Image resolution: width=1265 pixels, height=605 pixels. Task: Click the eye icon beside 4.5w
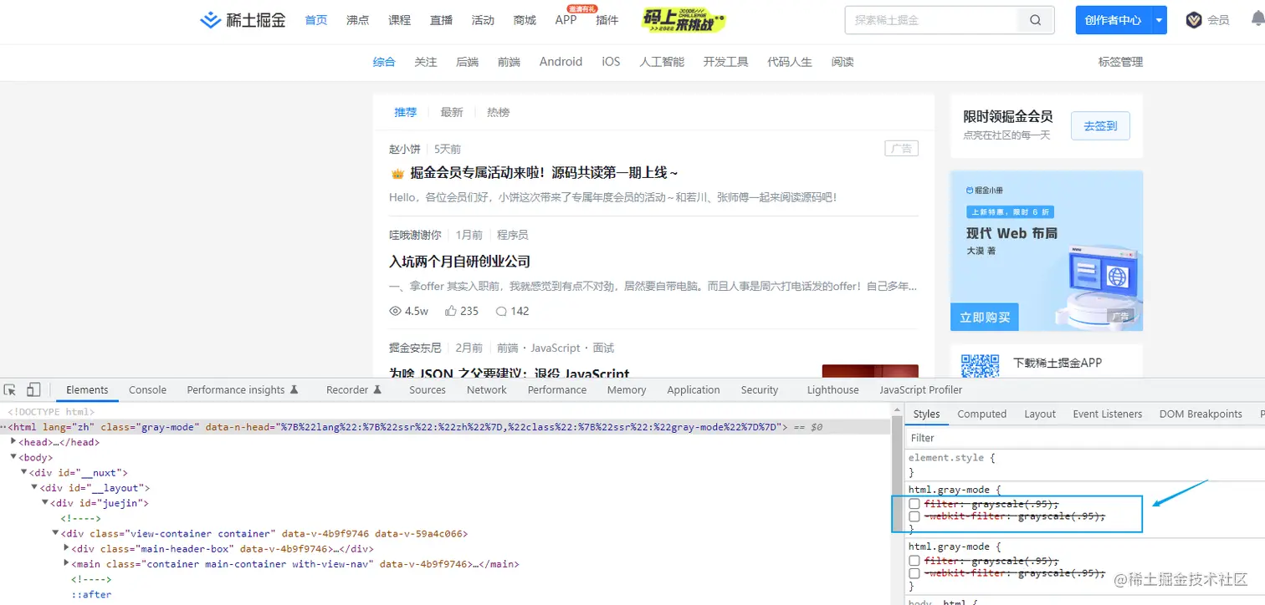coord(396,311)
